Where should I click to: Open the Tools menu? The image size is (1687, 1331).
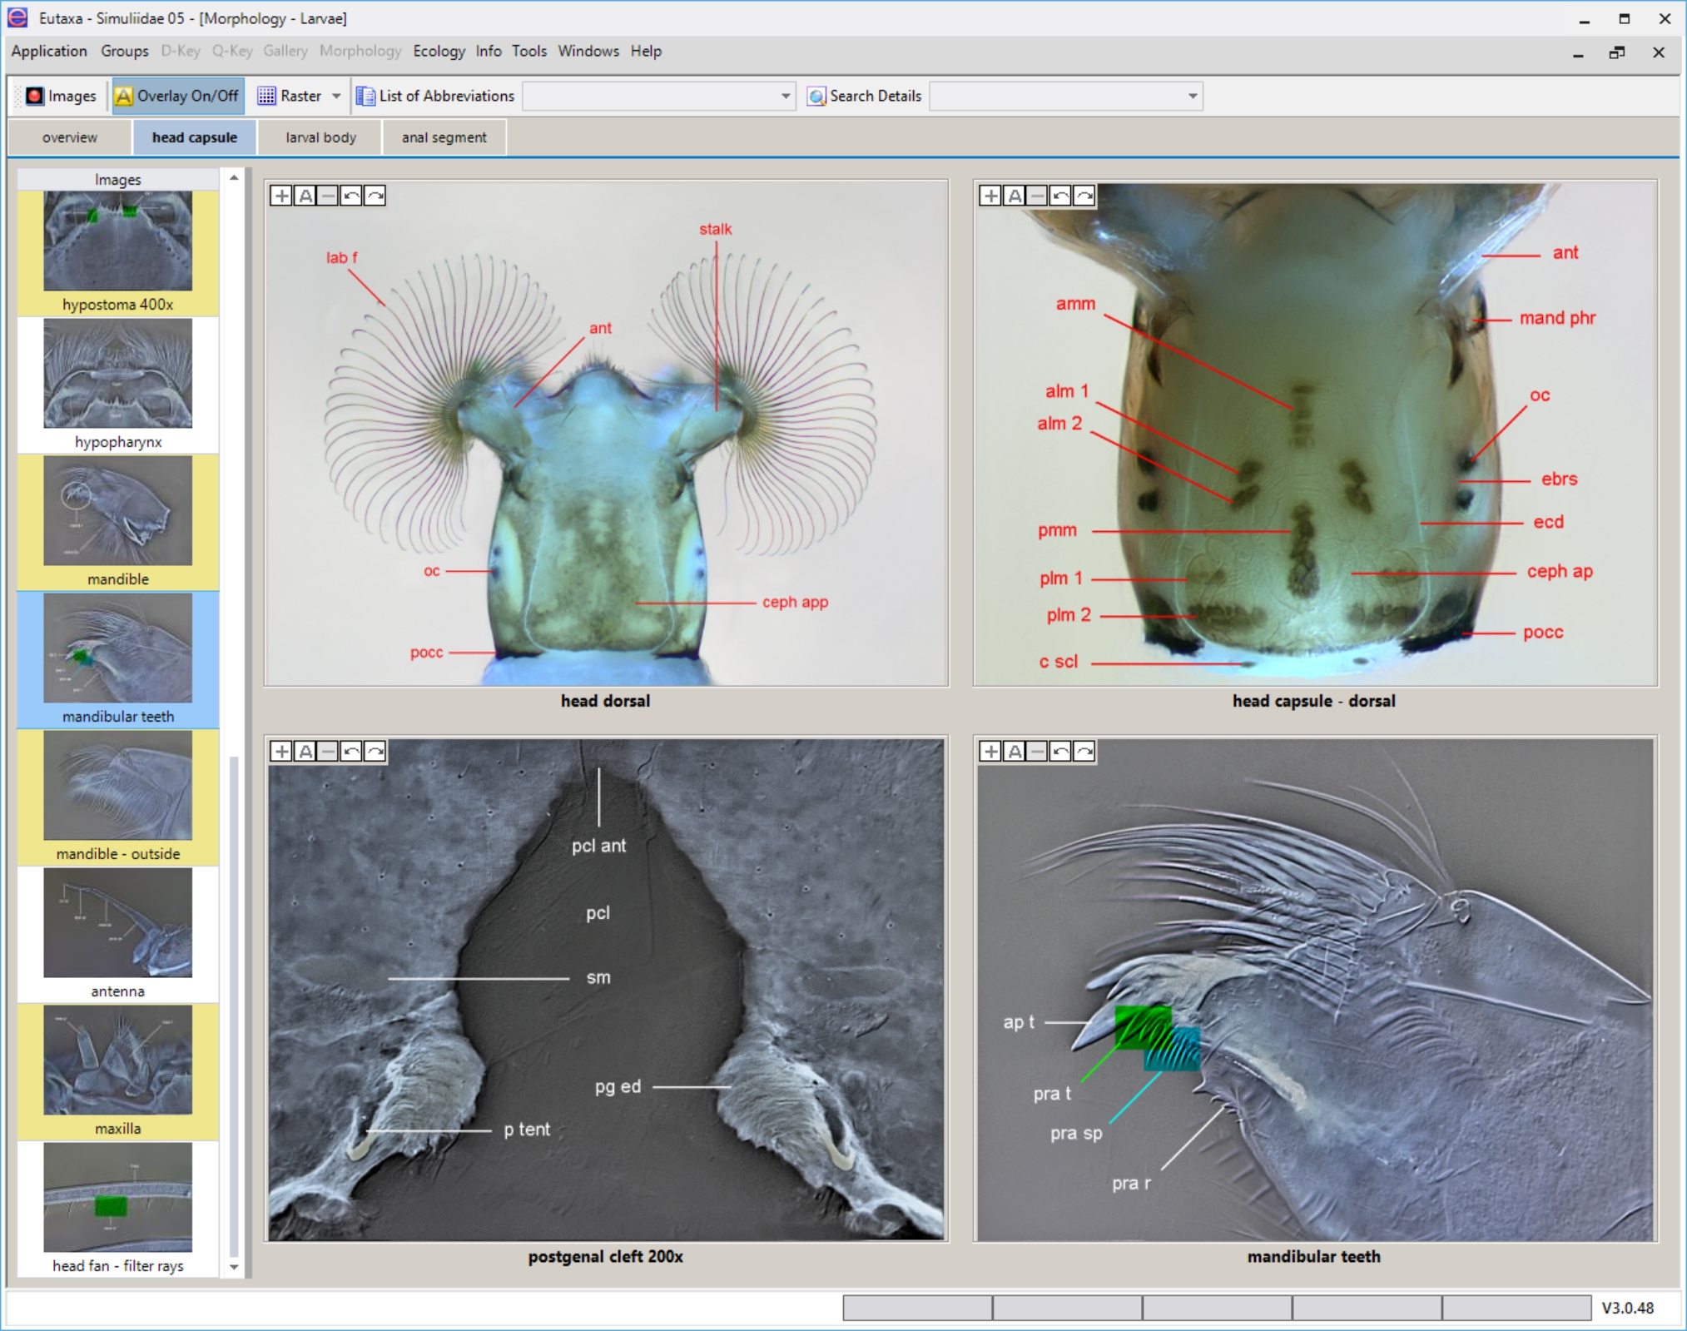pos(529,52)
